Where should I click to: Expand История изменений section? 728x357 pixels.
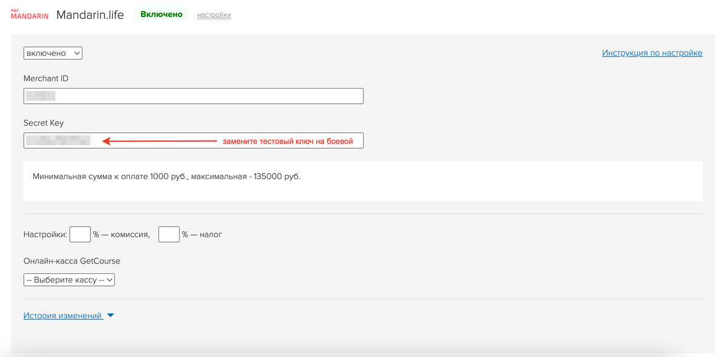pos(63,316)
